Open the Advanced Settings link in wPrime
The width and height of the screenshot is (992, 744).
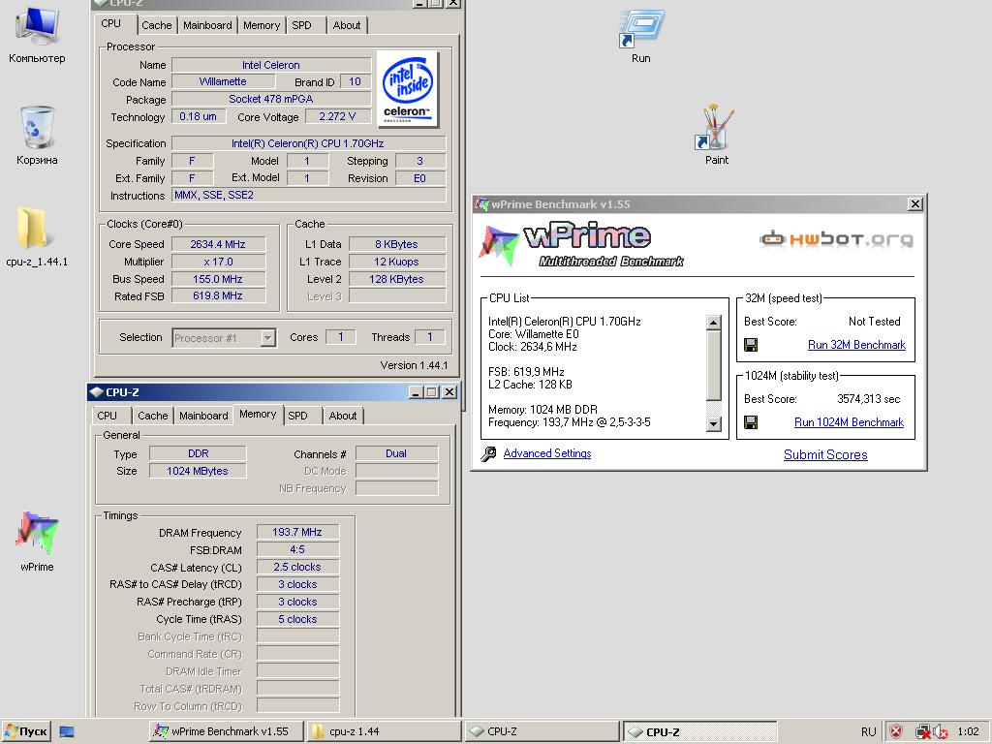547,453
